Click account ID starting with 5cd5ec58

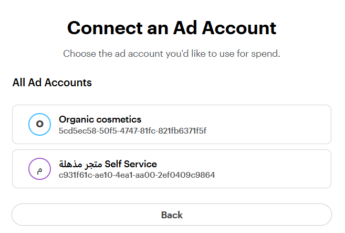pyautogui.click(x=132, y=130)
